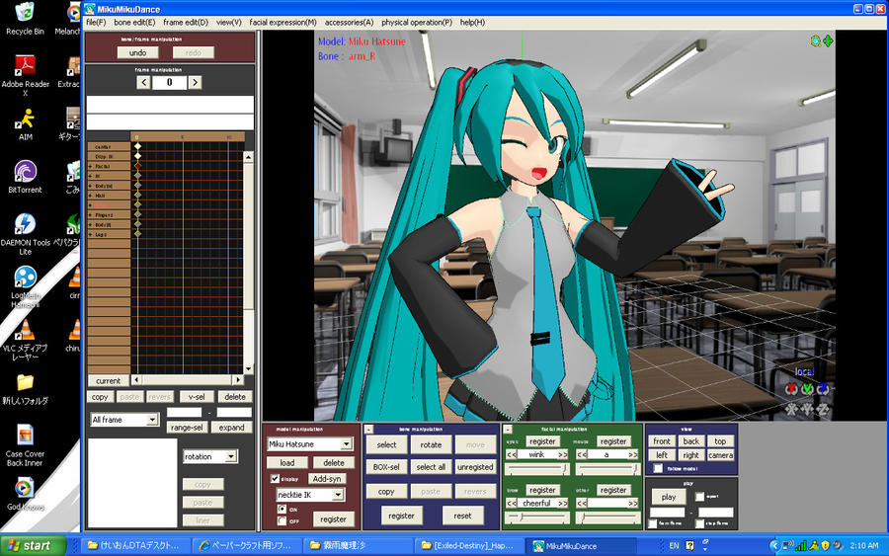The image size is (889, 556).
Task: Toggle the repeat checkbox beside play
Action: click(x=699, y=497)
